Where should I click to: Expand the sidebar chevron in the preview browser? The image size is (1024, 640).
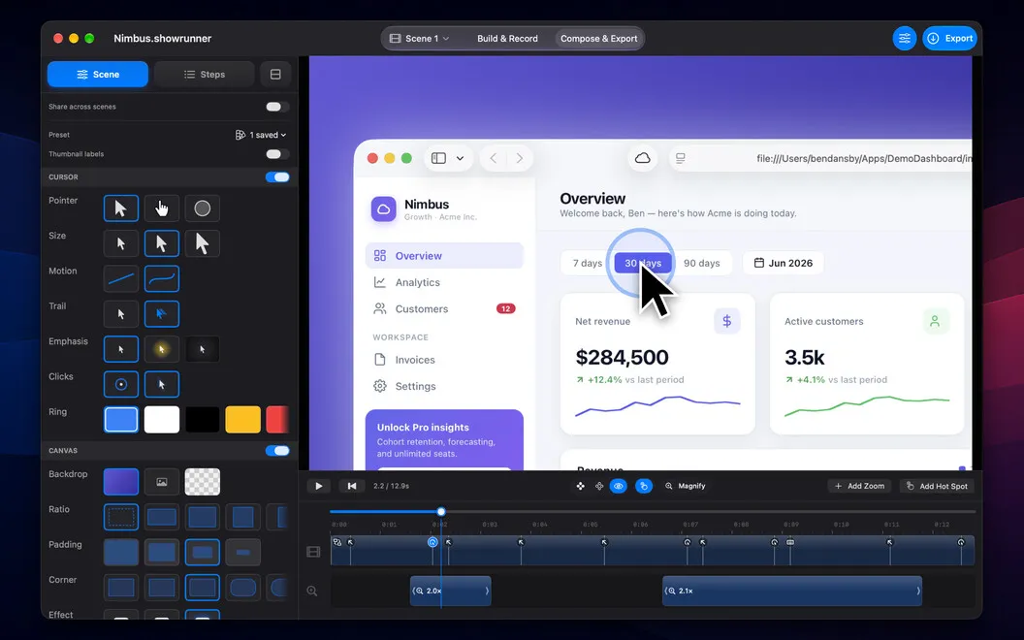pos(460,158)
